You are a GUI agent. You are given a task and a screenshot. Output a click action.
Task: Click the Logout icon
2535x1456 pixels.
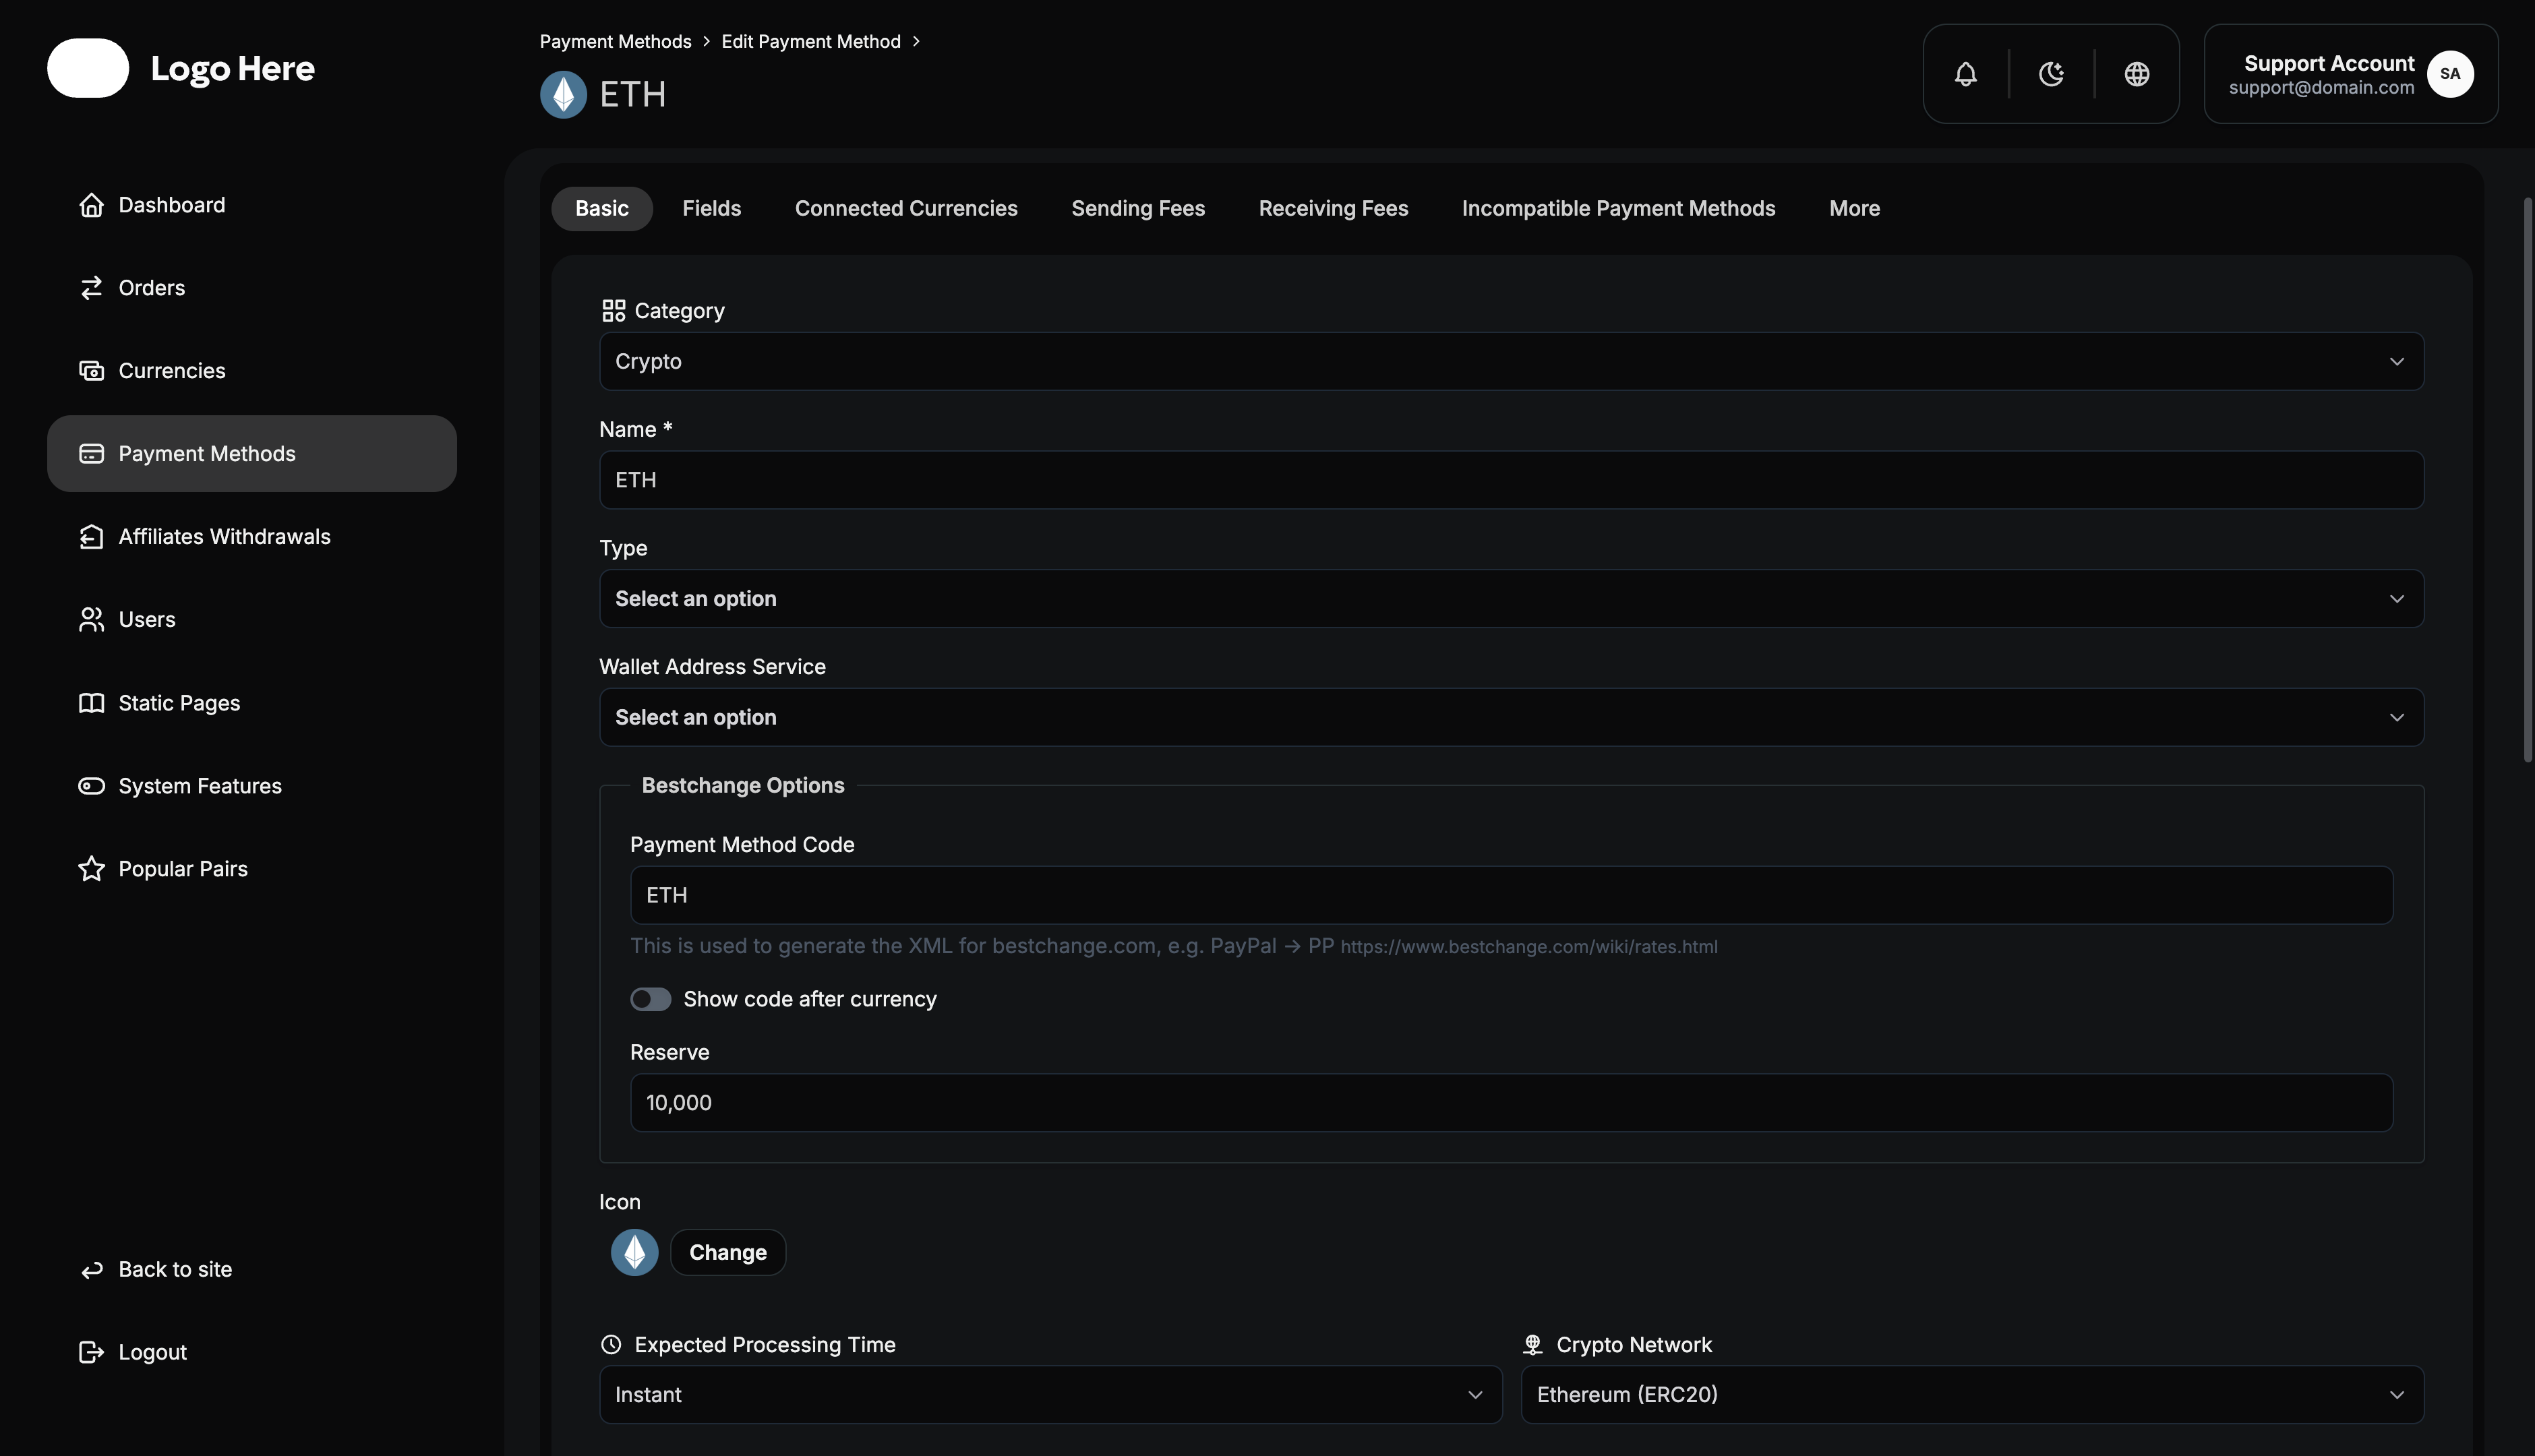(92, 1351)
